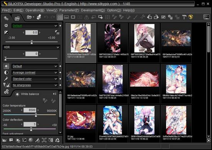Image resolution: width=212 pixels, height=150 pixels.
Task: Increase the HDR value with right arrow
Action: pyautogui.click(x=40, y=54)
